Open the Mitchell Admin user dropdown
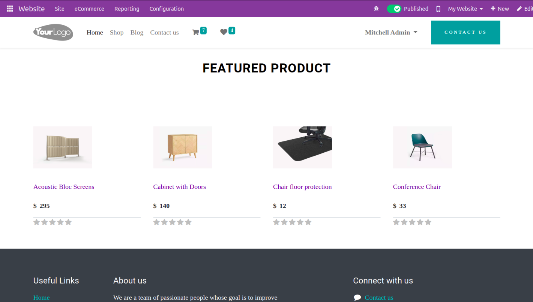The width and height of the screenshot is (533, 302). [391, 32]
